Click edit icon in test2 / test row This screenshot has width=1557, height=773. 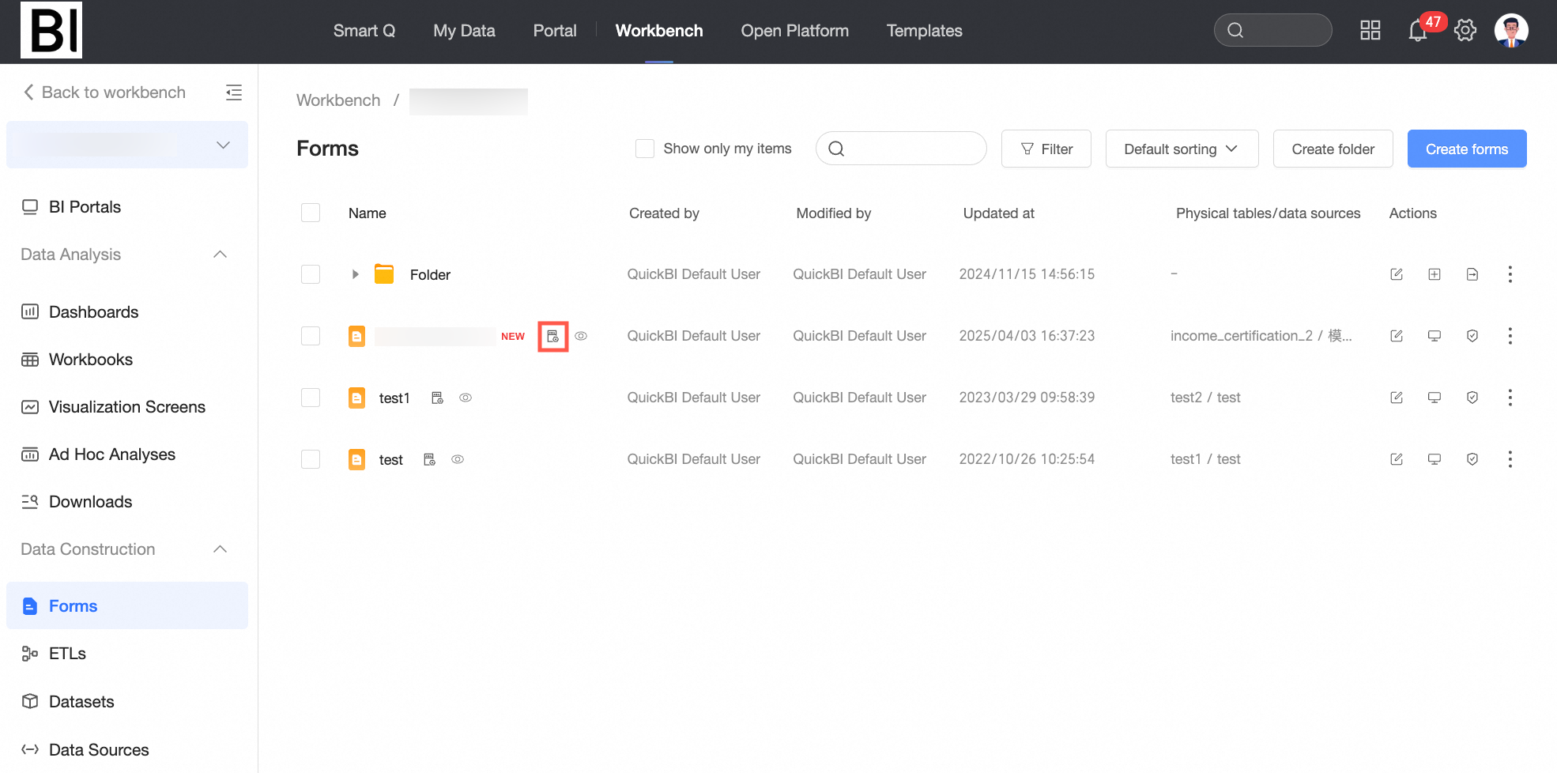pyautogui.click(x=1397, y=398)
